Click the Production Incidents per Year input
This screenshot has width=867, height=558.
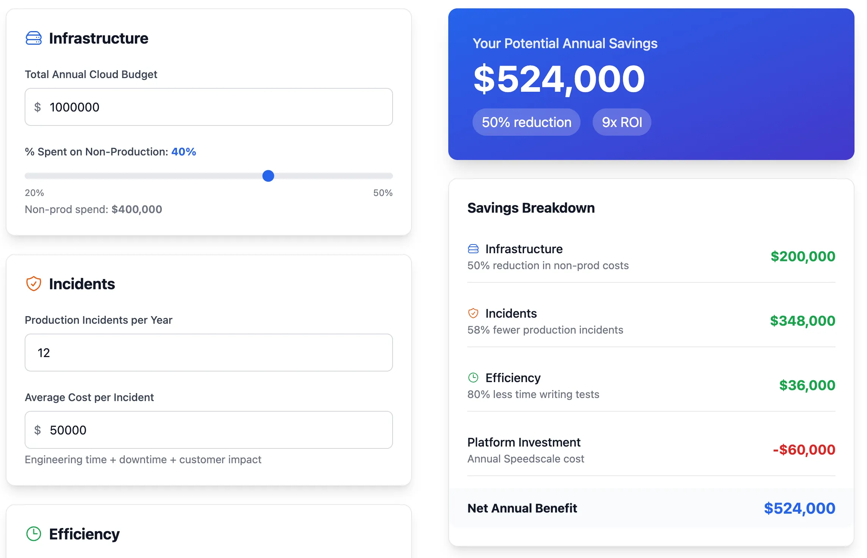click(208, 353)
